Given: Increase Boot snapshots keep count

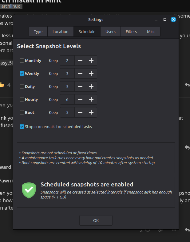Looking at the screenshot, I should 91,113.
